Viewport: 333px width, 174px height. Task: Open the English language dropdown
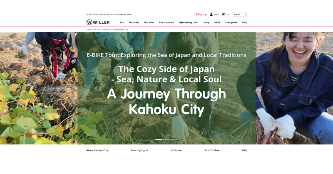tap(239, 14)
